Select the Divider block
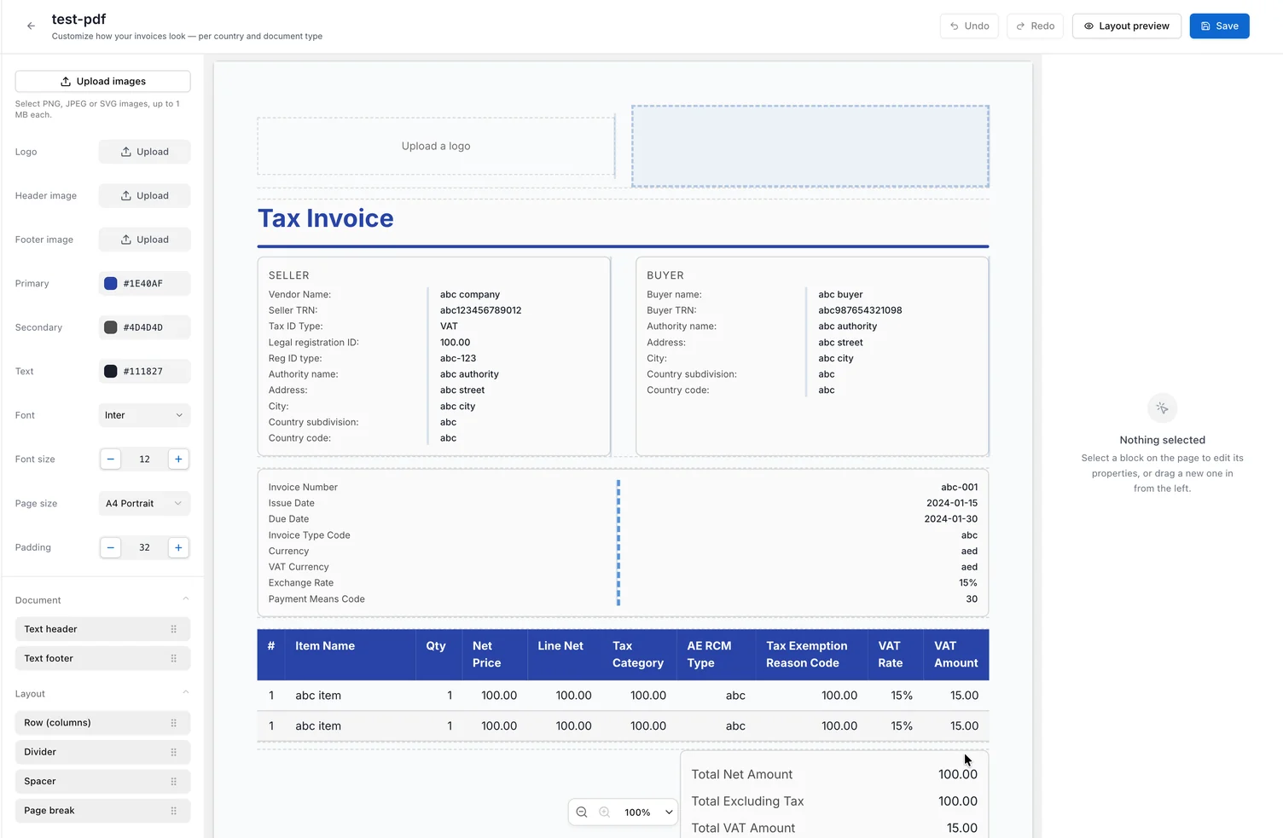Image resolution: width=1283 pixels, height=838 pixels. (x=102, y=752)
